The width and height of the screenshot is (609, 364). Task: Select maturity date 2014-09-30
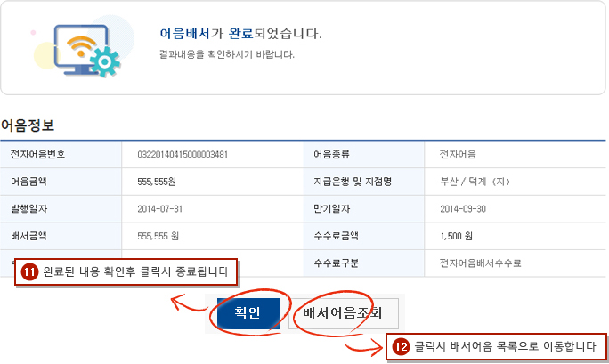[x=463, y=209]
